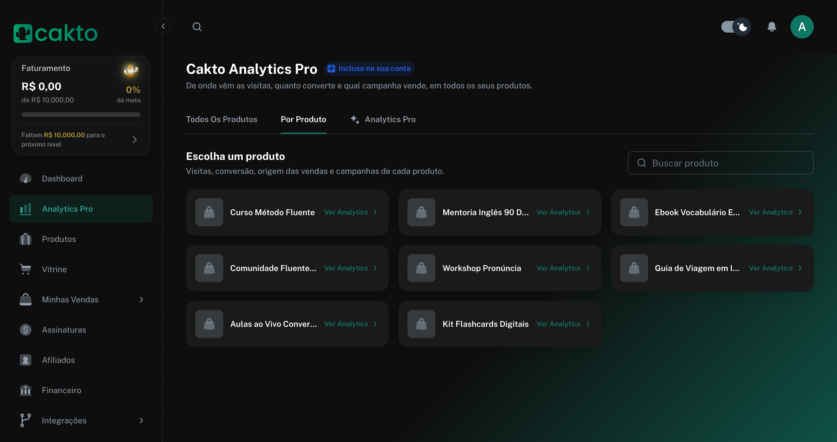Click the Incluso na sua conta badge

[369, 68]
